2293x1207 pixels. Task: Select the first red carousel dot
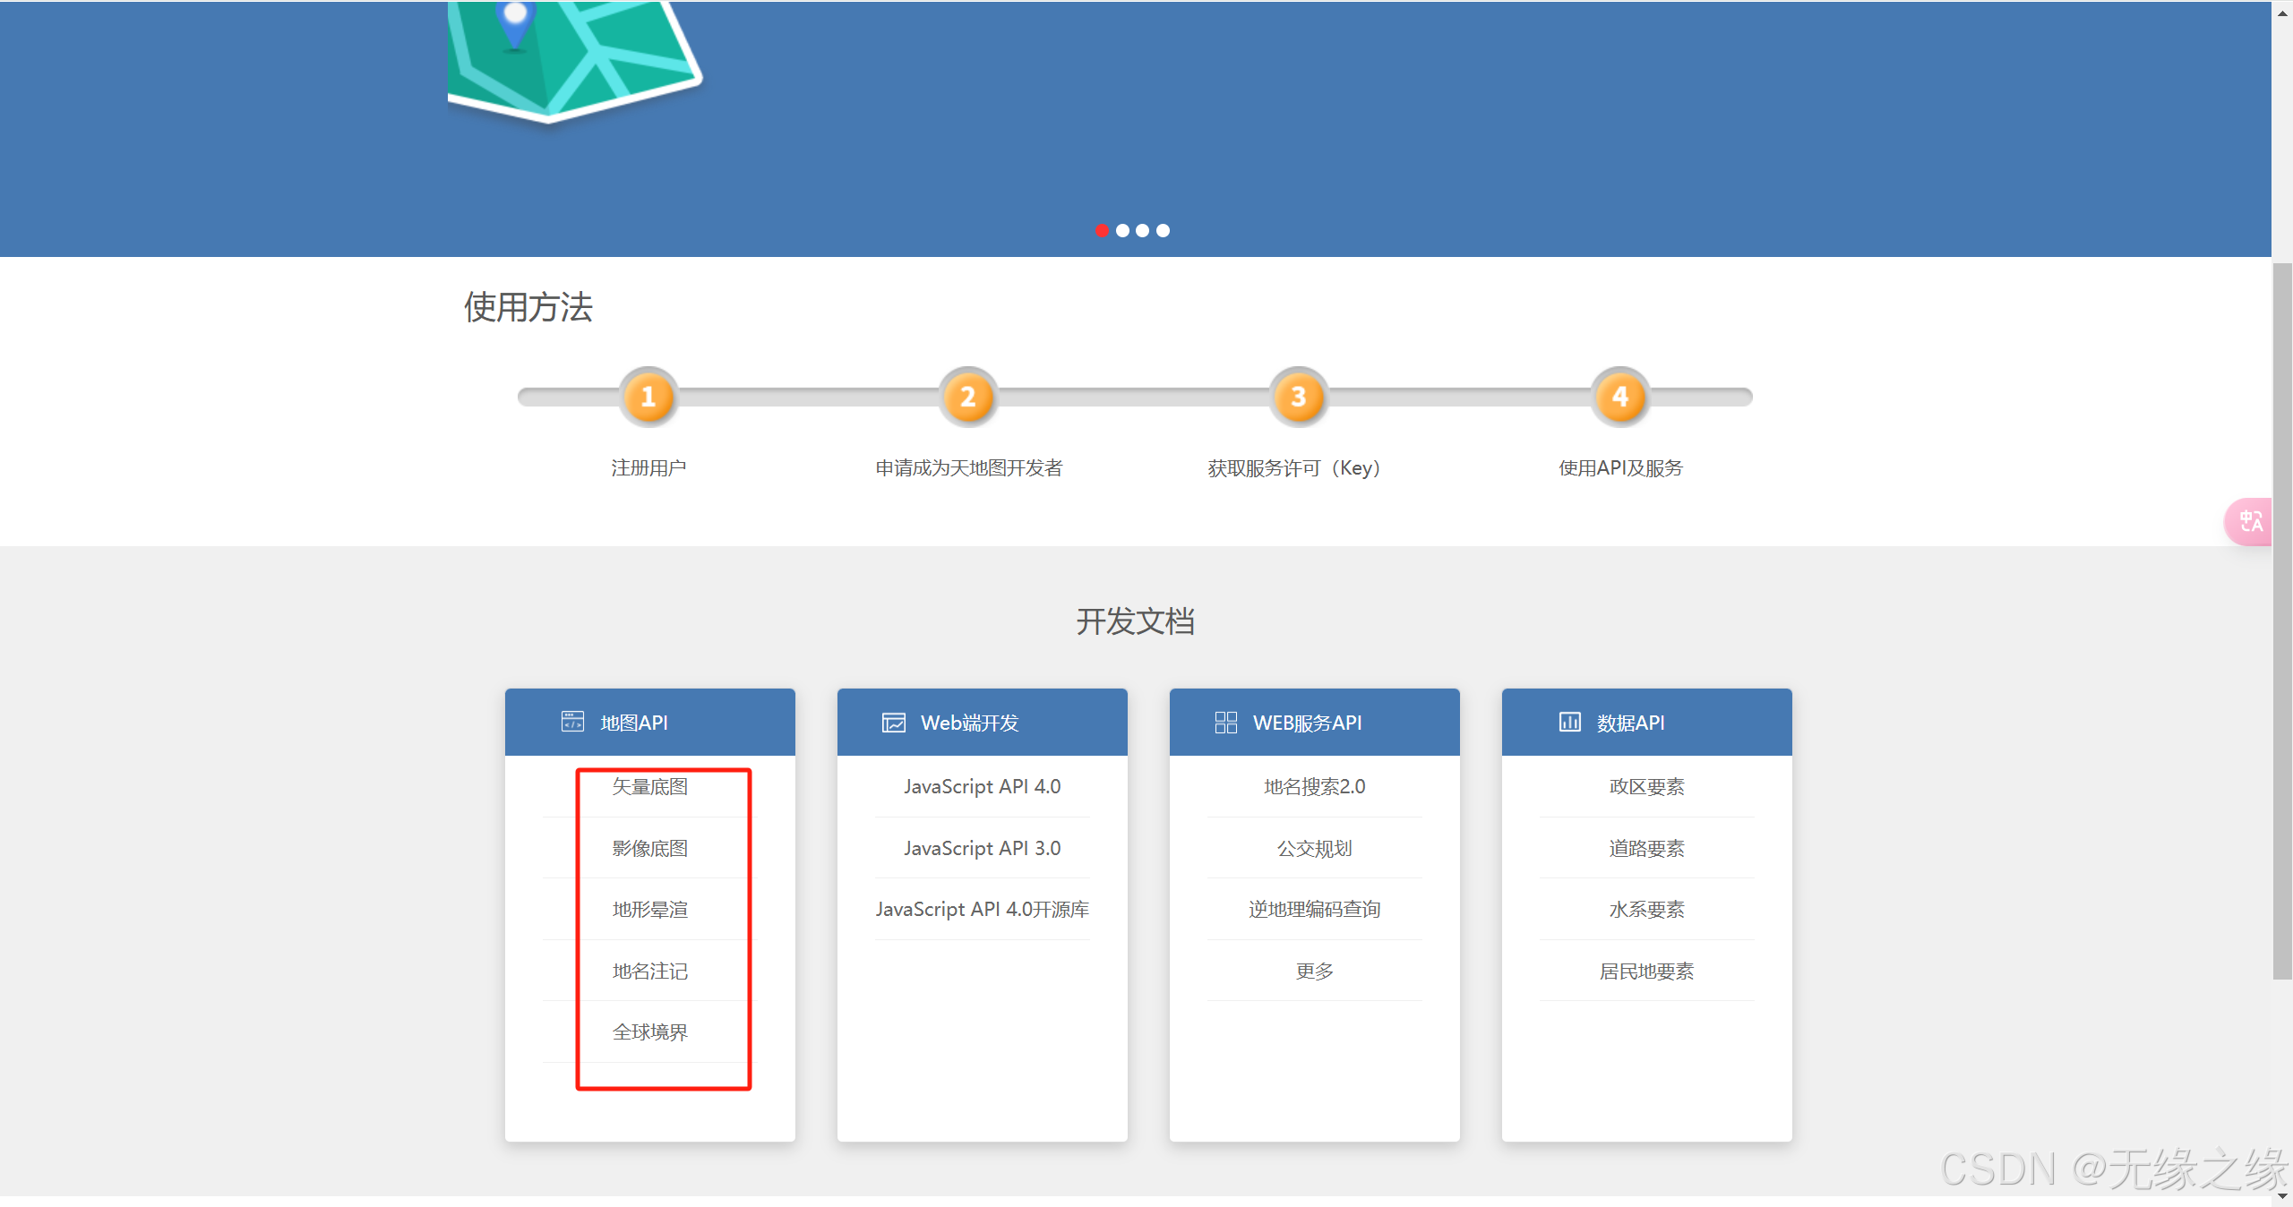click(1102, 231)
